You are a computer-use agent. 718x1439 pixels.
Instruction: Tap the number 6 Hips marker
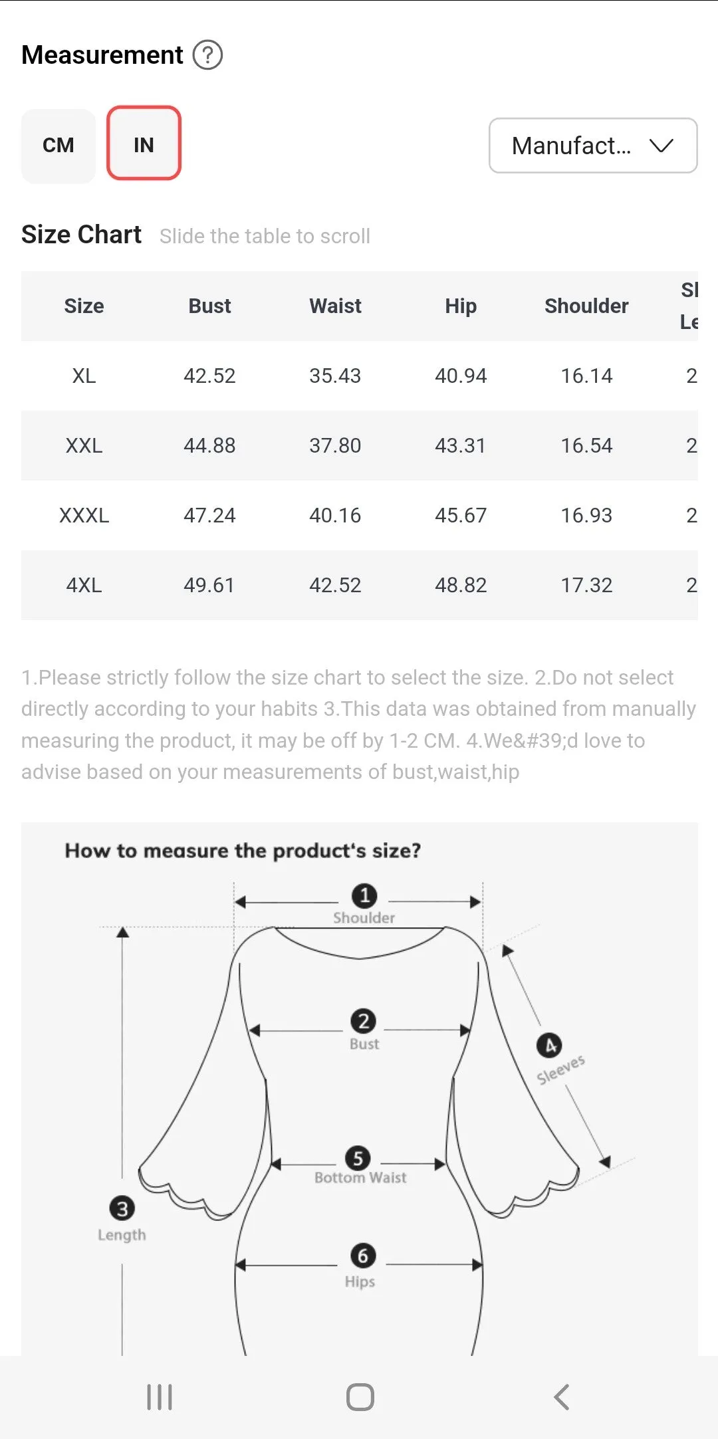click(363, 1256)
